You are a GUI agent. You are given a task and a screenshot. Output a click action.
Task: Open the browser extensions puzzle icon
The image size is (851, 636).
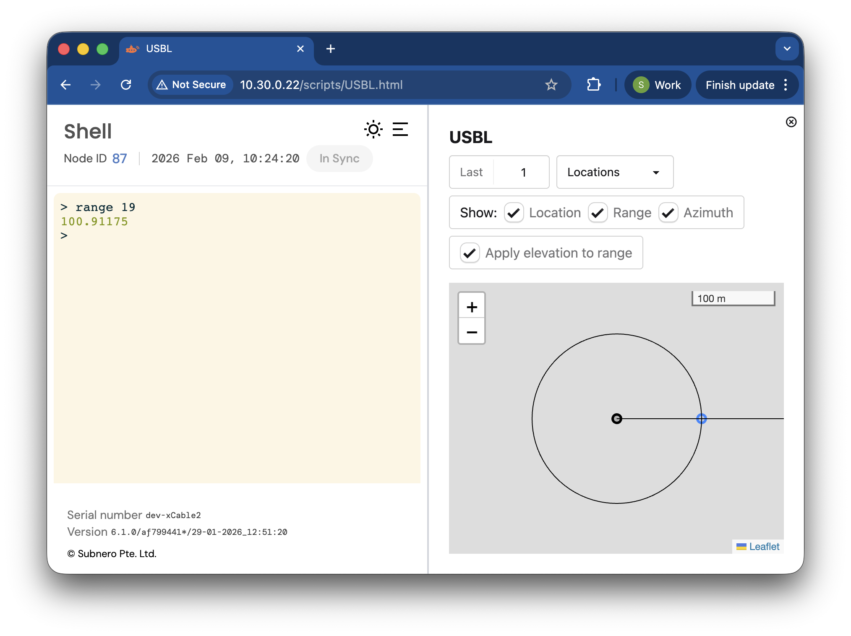point(593,85)
